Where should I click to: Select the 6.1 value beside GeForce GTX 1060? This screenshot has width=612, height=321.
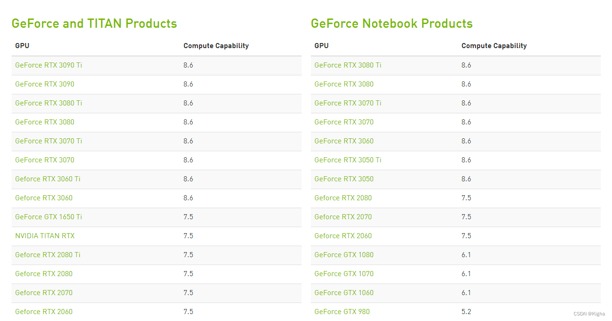point(466,293)
